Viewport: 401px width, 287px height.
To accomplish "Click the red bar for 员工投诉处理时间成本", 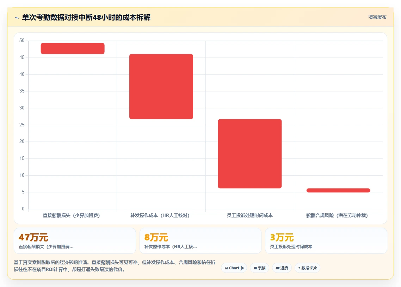I will 249,154.
